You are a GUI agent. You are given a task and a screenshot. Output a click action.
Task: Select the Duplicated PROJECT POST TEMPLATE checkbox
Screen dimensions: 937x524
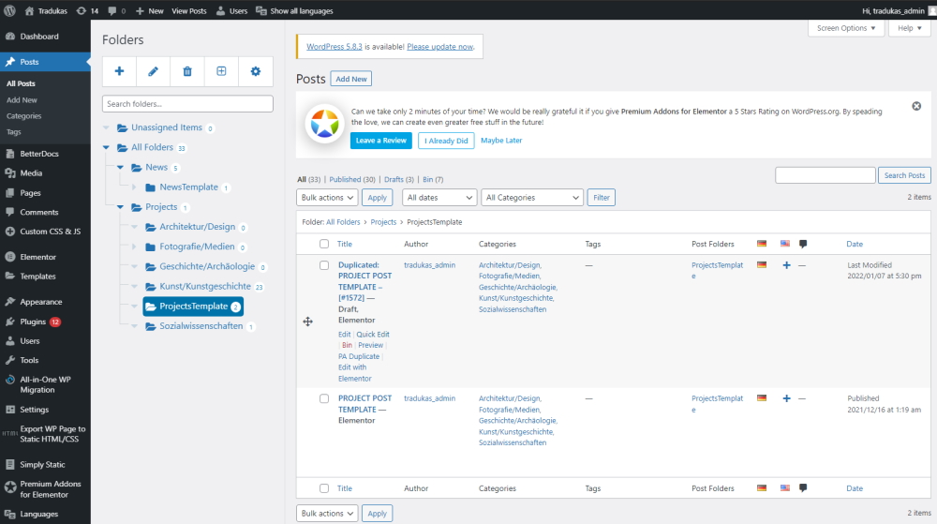[324, 265]
